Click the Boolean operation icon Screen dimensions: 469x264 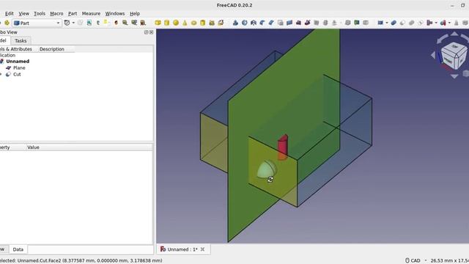(x=394, y=23)
